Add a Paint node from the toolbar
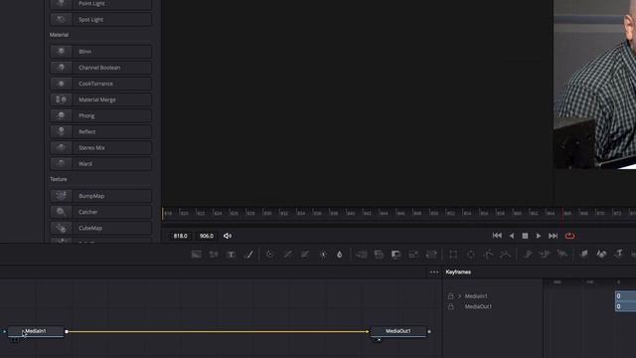Viewport: 636px width, 358px height. [x=249, y=255]
